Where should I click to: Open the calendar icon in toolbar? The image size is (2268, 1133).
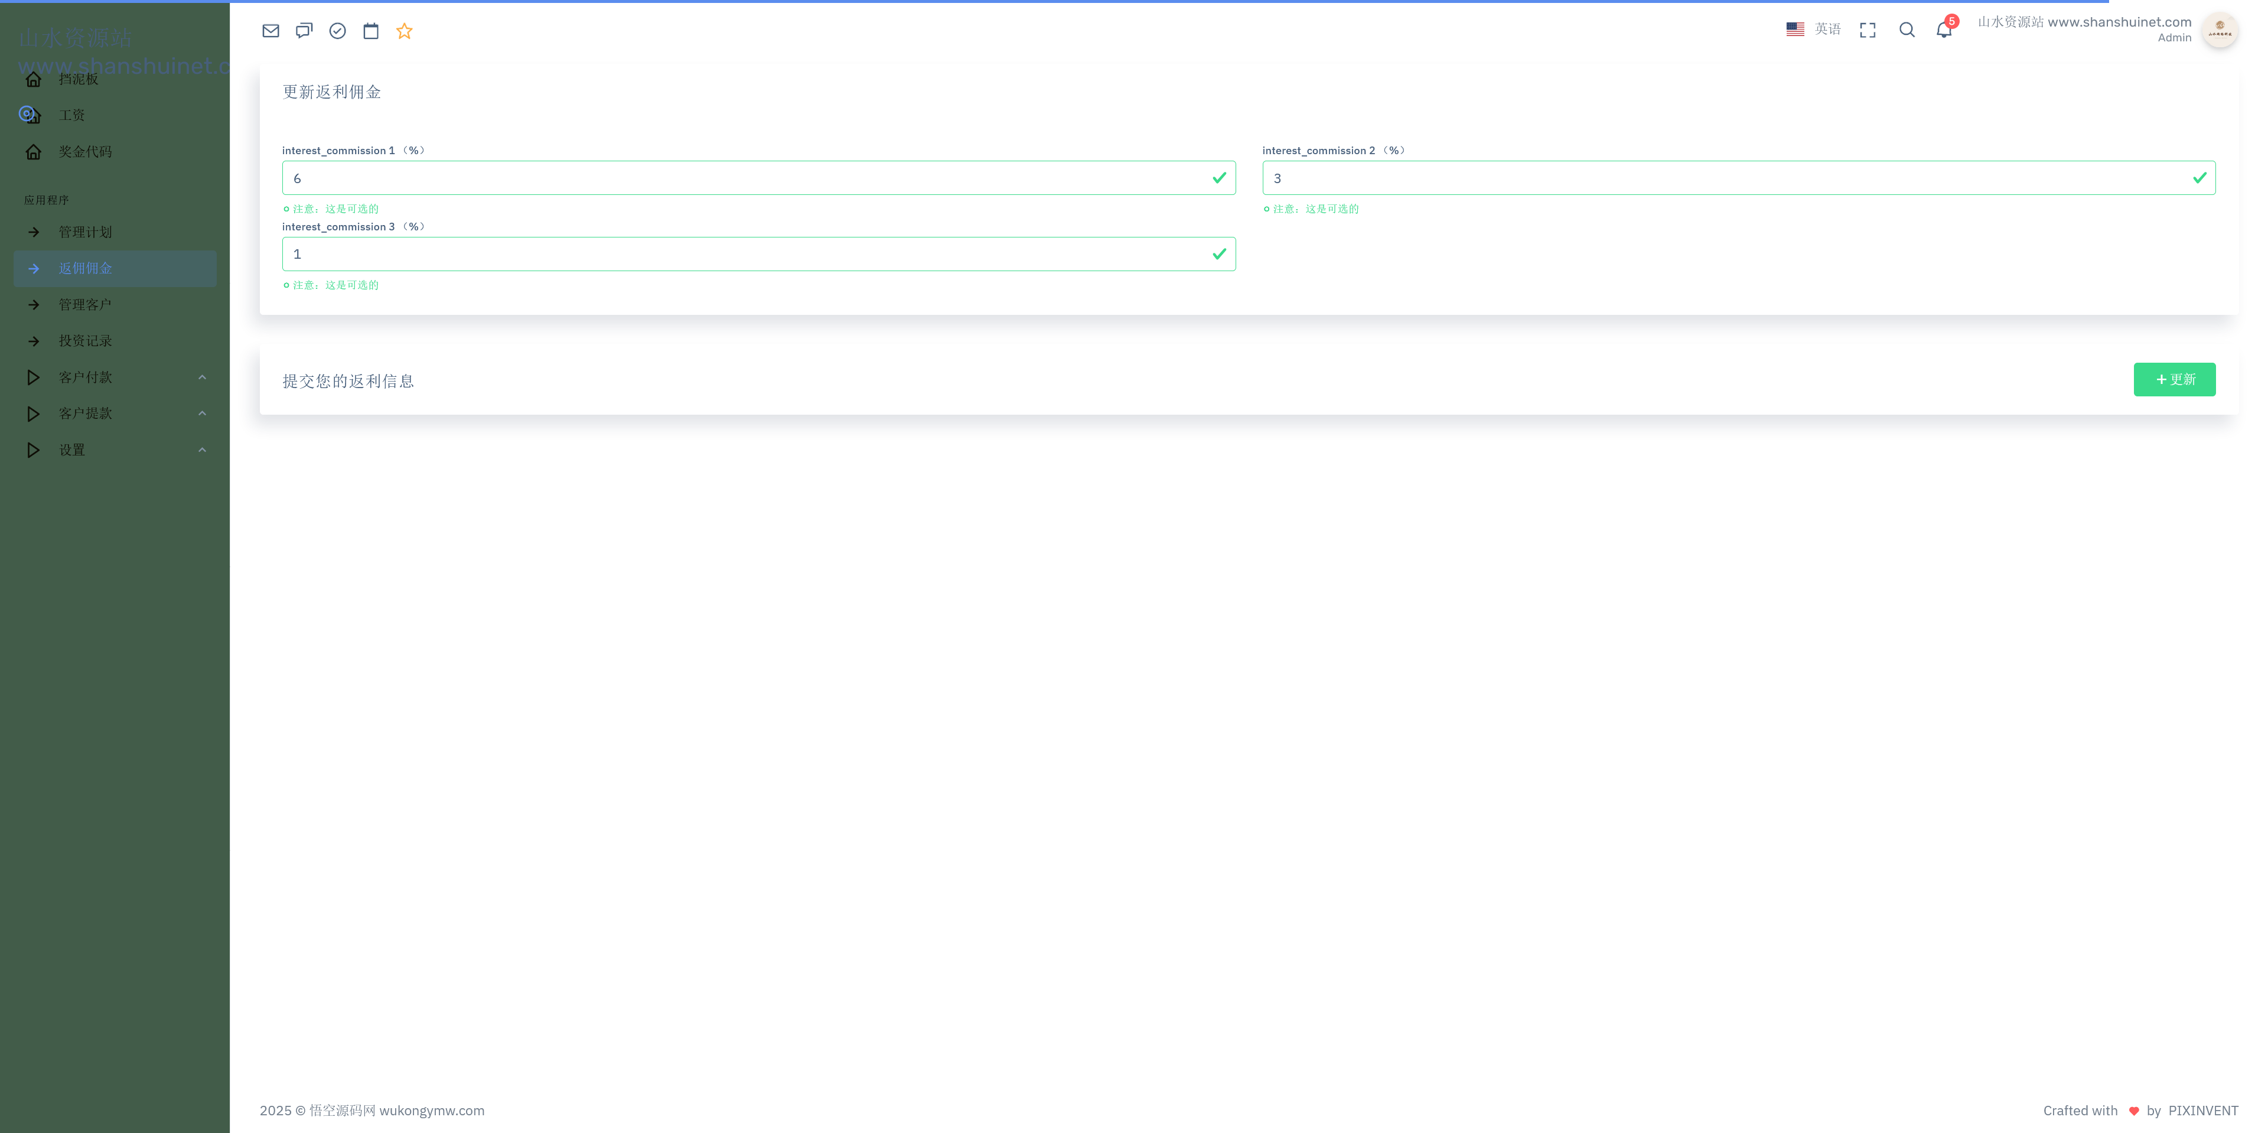[371, 31]
